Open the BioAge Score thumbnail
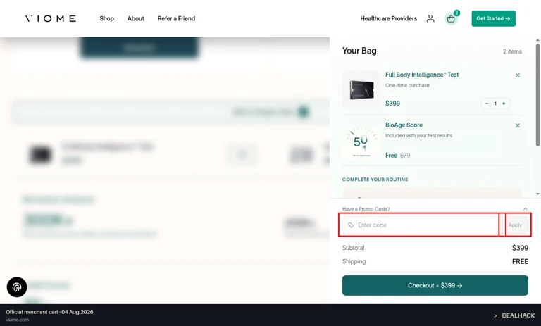 [361, 140]
